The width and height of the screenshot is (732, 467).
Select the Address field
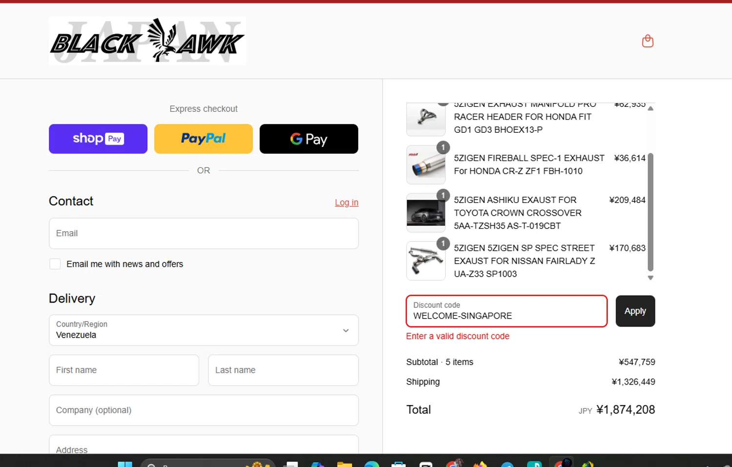coord(203,445)
